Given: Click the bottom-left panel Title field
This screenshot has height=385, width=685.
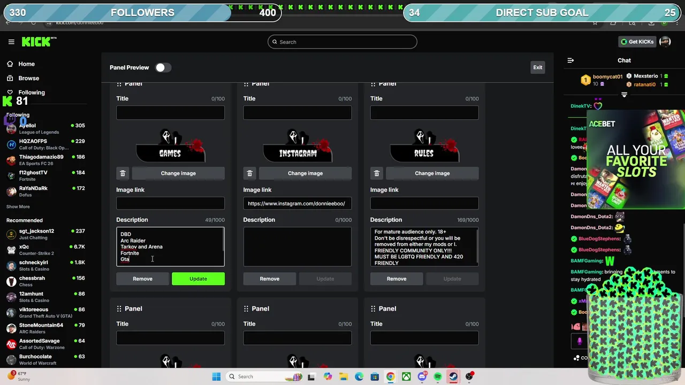Looking at the screenshot, I should [170, 338].
